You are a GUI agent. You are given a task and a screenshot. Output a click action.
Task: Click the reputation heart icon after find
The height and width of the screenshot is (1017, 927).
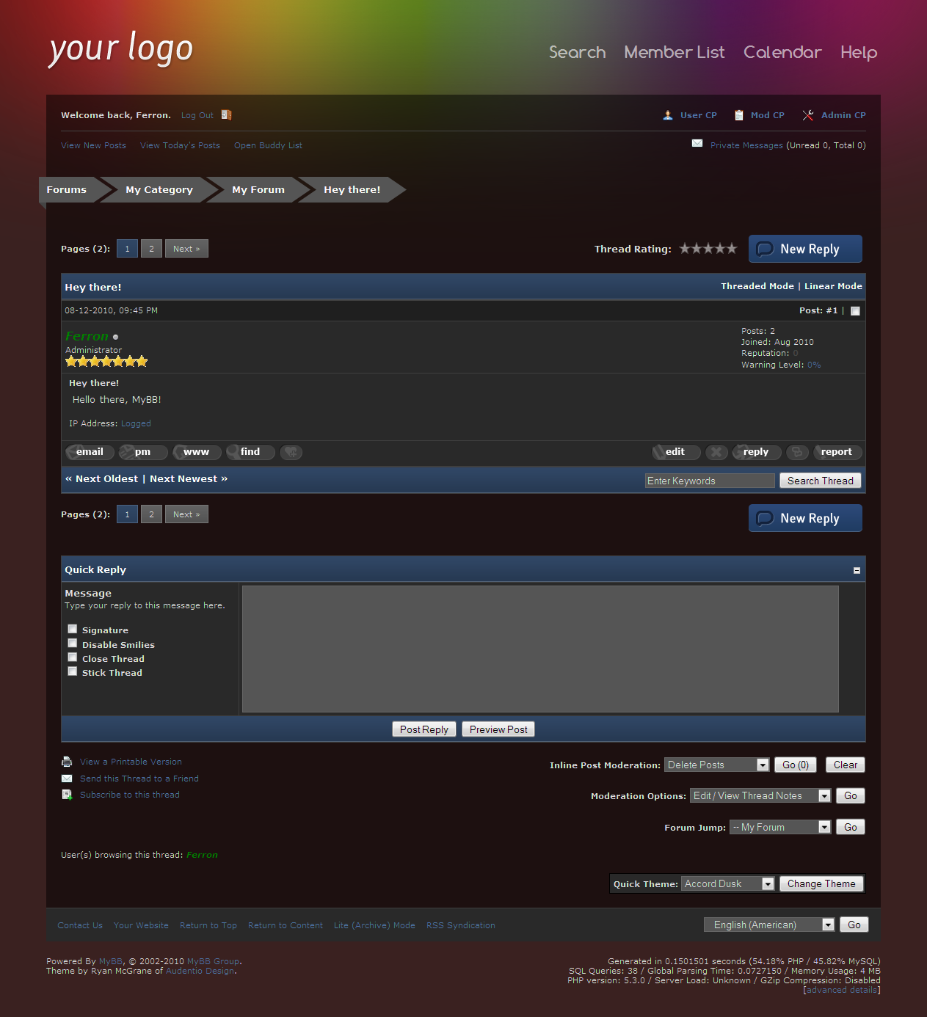[x=291, y=452]
